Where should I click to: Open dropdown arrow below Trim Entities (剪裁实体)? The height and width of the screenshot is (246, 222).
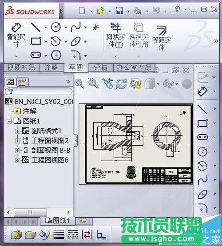[115, 56]
